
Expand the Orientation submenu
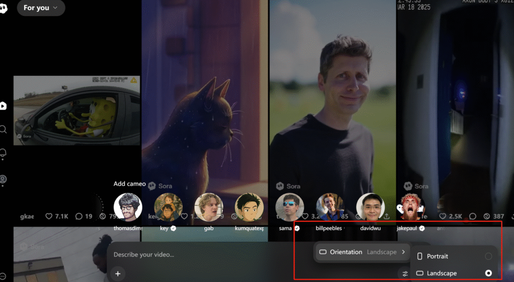coord(362,252)
